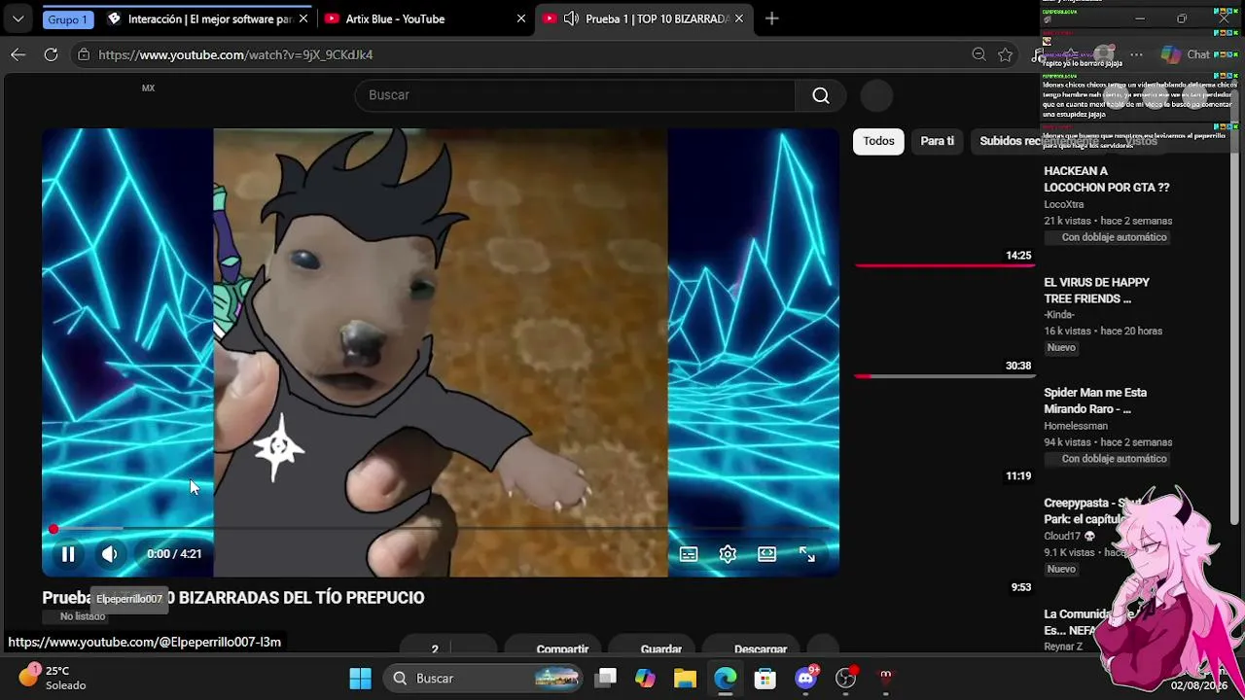The height and width of the screenshot is (700, 1245).
Task: Mute the video with the speaker icon
Action: 109,554
